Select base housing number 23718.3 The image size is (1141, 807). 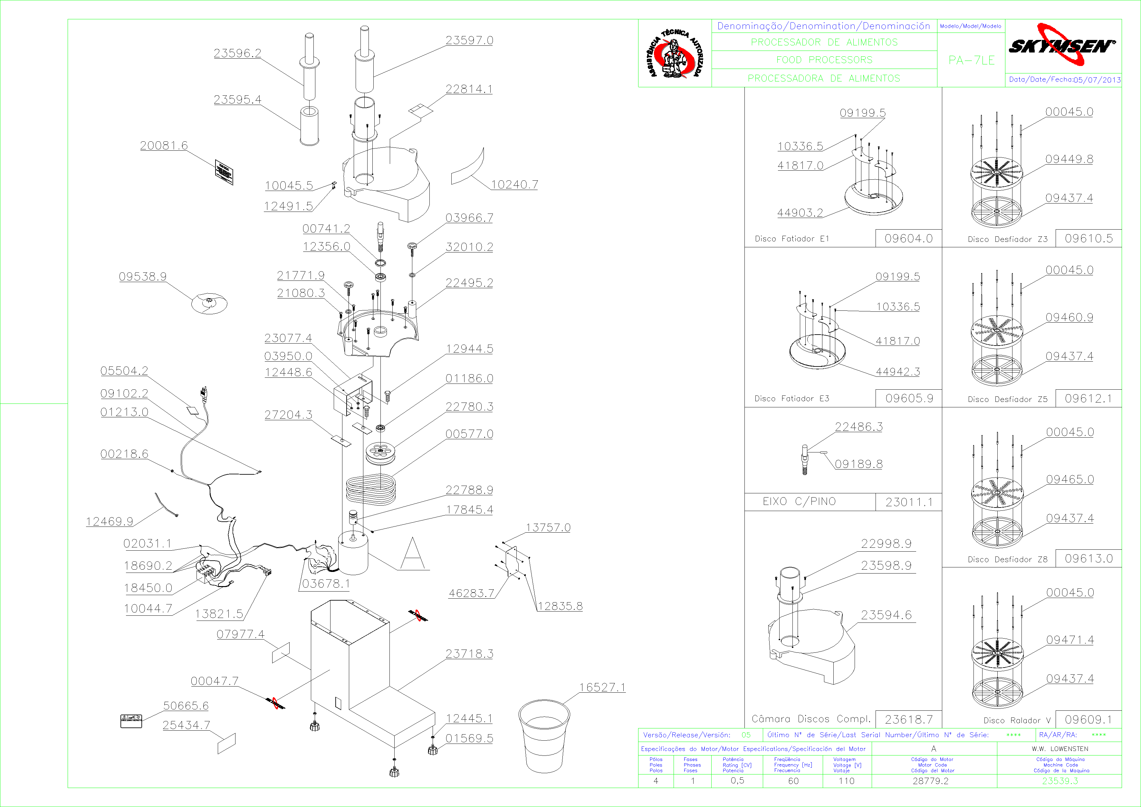pos(469,654)
